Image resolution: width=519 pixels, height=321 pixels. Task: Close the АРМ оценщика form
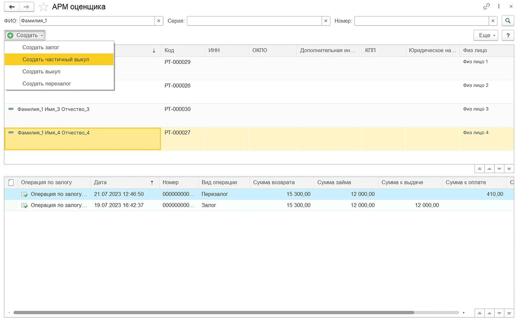[510, 7]
